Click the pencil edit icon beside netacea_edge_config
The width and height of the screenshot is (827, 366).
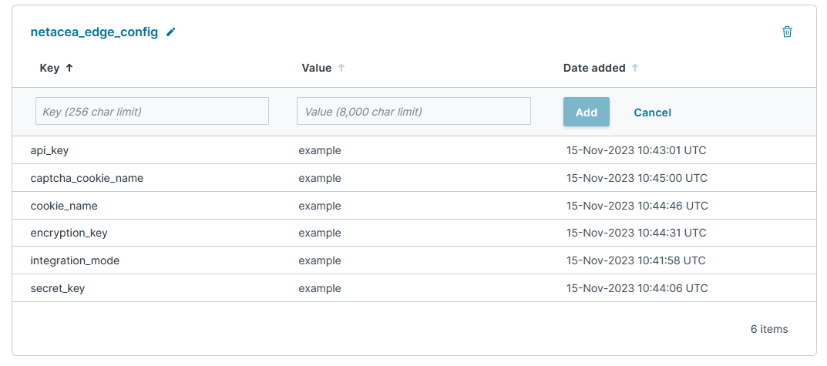point(171,32)
